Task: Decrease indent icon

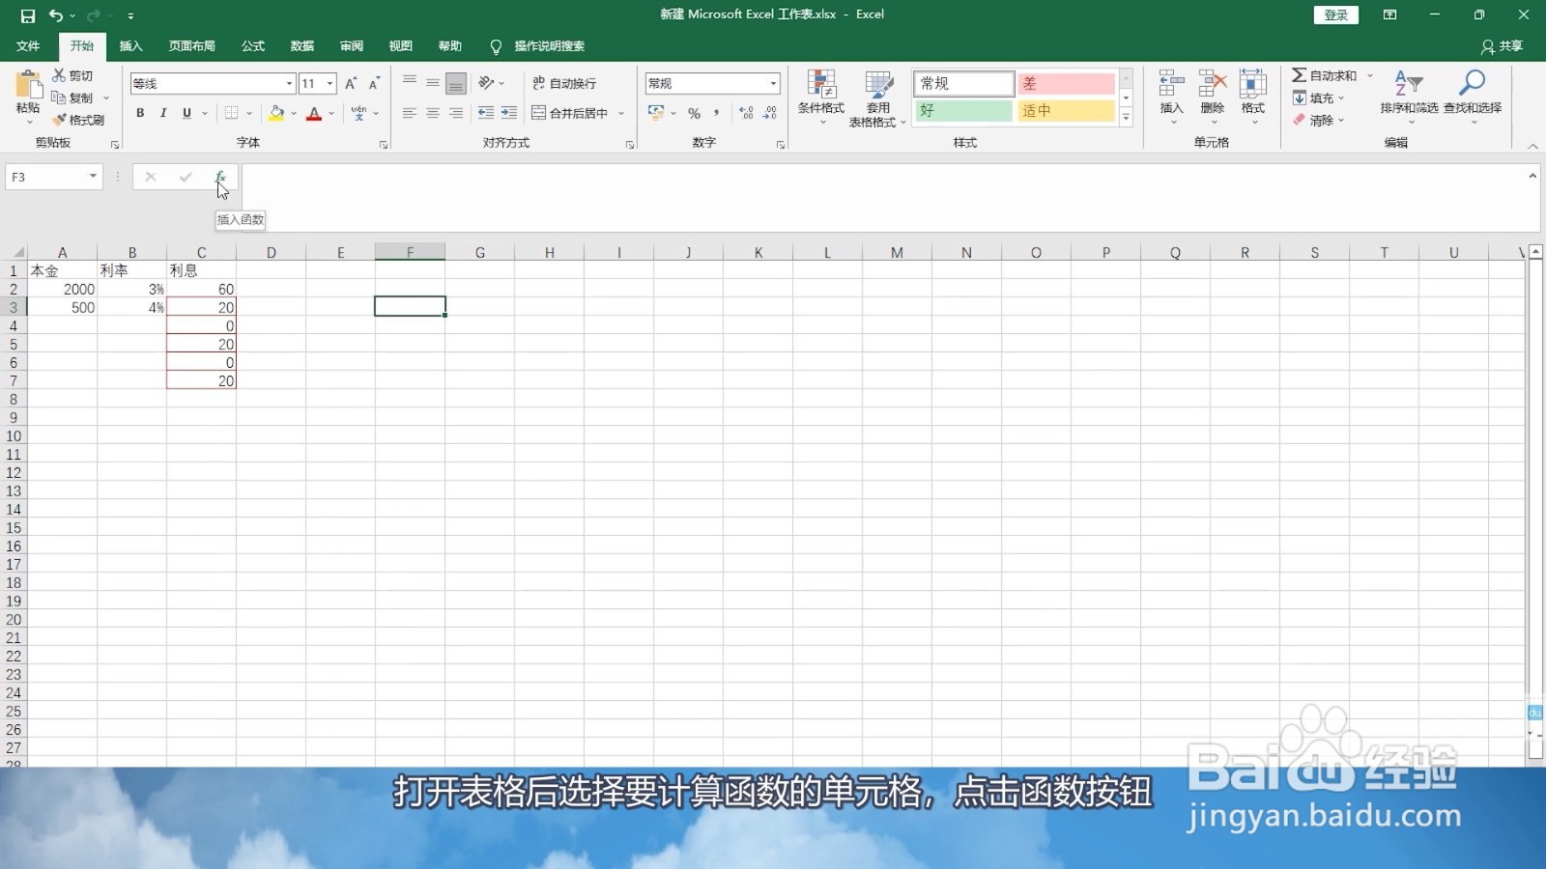Action: click(486, 113)
